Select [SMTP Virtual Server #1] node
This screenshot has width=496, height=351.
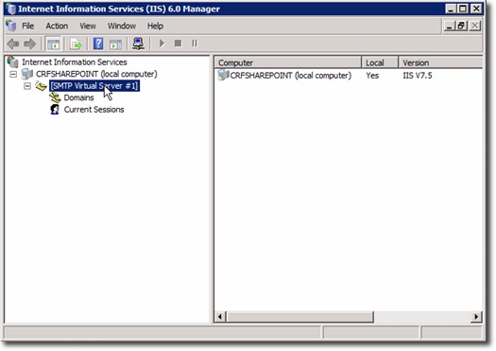94,86
